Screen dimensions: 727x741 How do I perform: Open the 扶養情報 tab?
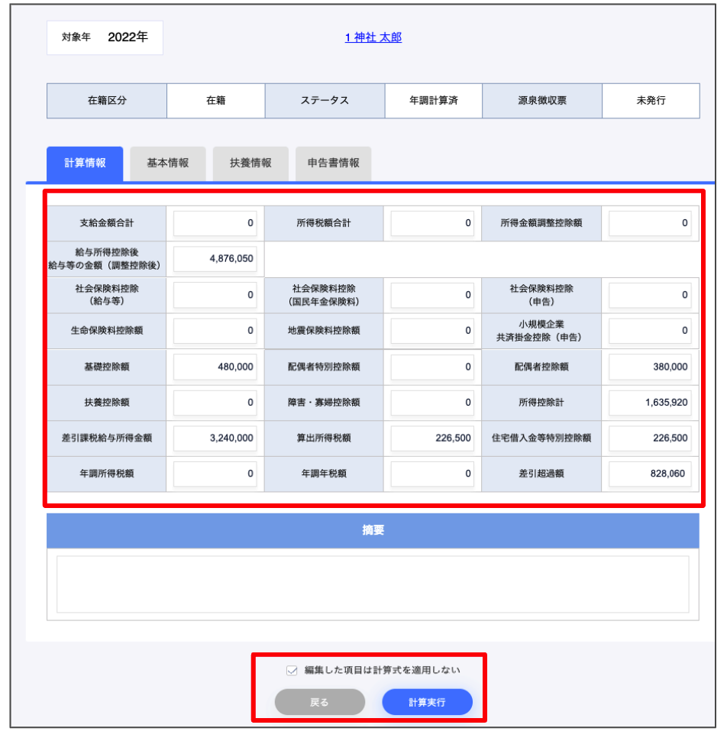click(x=250, y=163)
